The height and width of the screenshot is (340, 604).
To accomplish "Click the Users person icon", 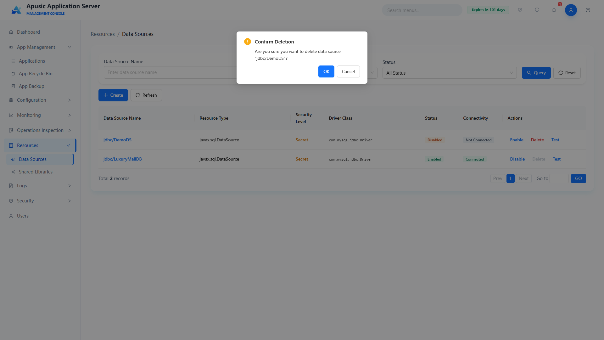I will coord(11,216).
